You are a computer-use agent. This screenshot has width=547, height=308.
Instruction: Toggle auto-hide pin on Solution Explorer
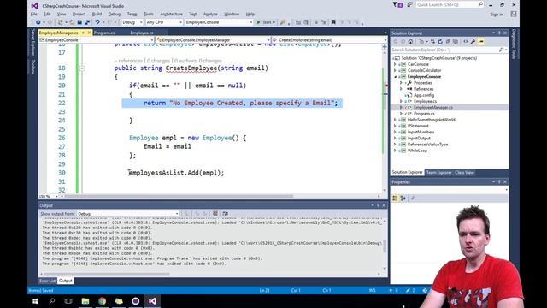(x=499, y=33)
